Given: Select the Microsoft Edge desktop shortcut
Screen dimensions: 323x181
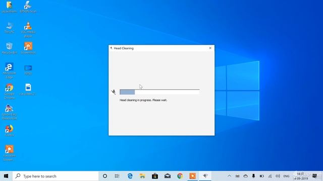Looking at the screenshot, I should point(9,71).
